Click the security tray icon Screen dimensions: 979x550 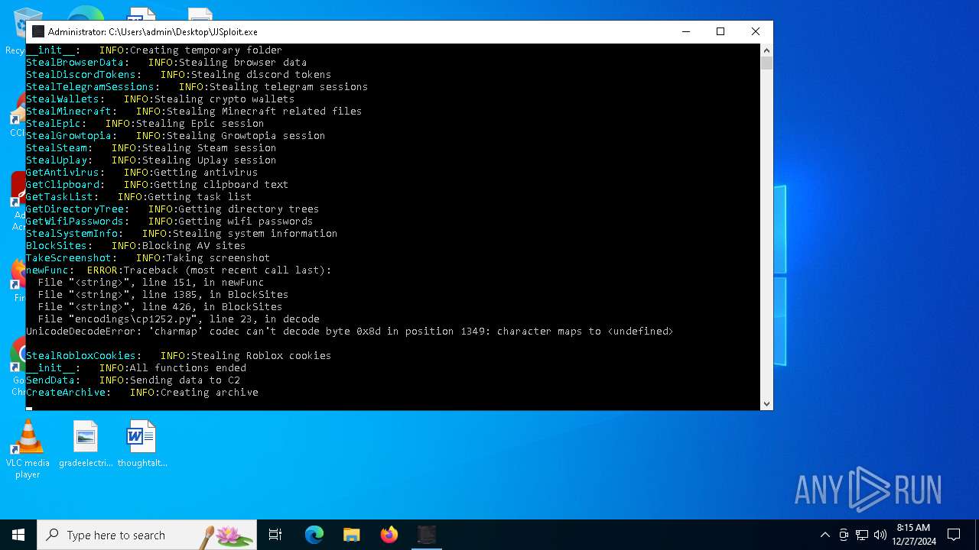point(844,535)
